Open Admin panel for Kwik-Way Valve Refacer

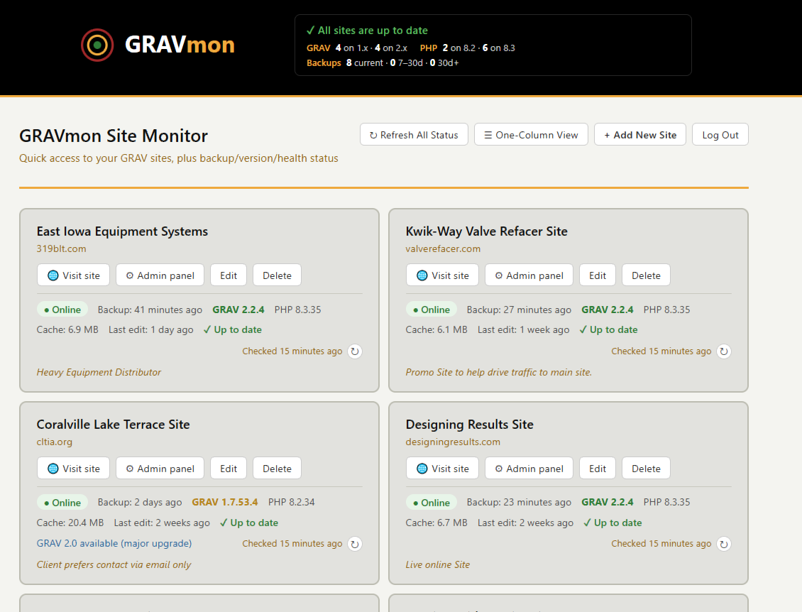click(x=529, y=275)
